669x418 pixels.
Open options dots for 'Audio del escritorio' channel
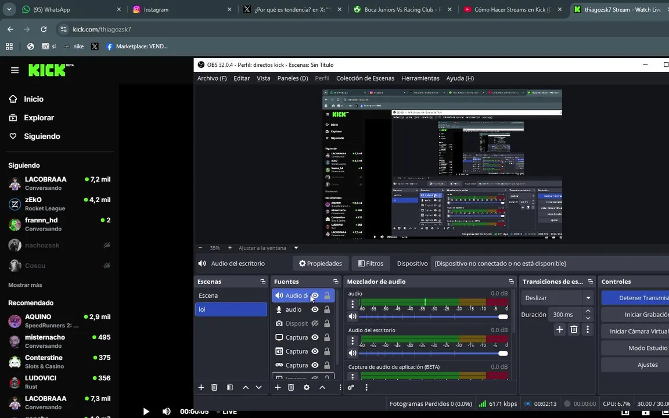[353, 341]
